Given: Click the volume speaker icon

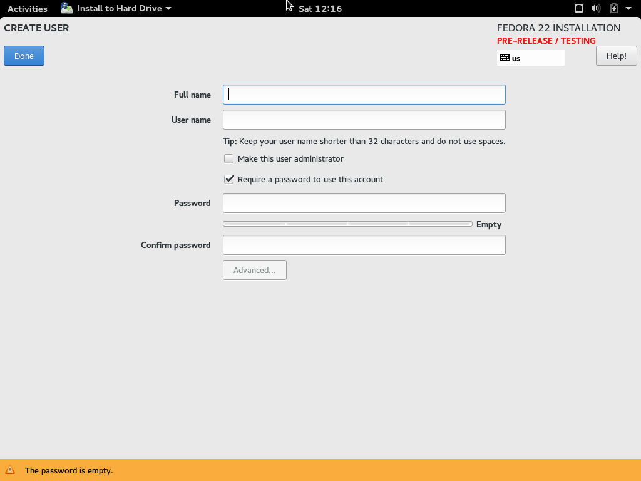Looking at the screenshot, I should pos(596,8).
